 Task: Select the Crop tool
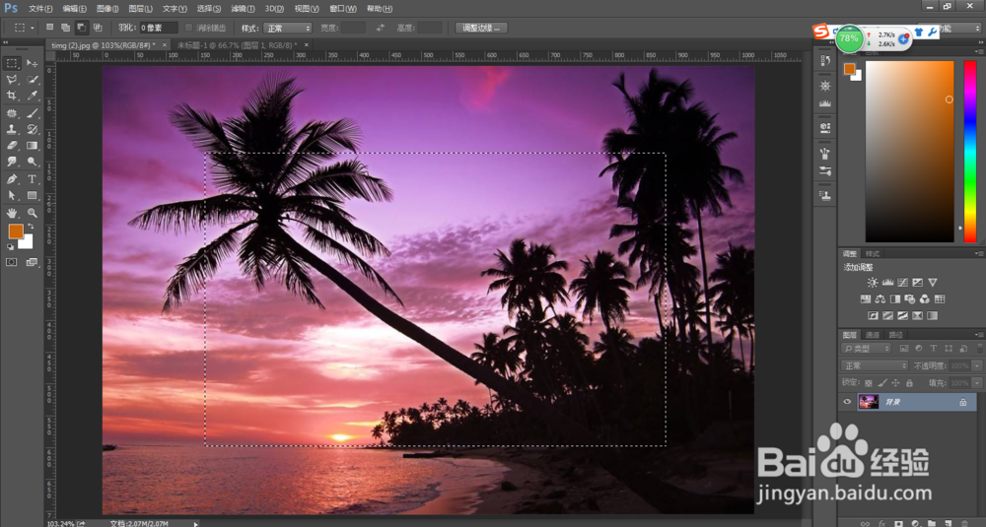coord(12,96)
